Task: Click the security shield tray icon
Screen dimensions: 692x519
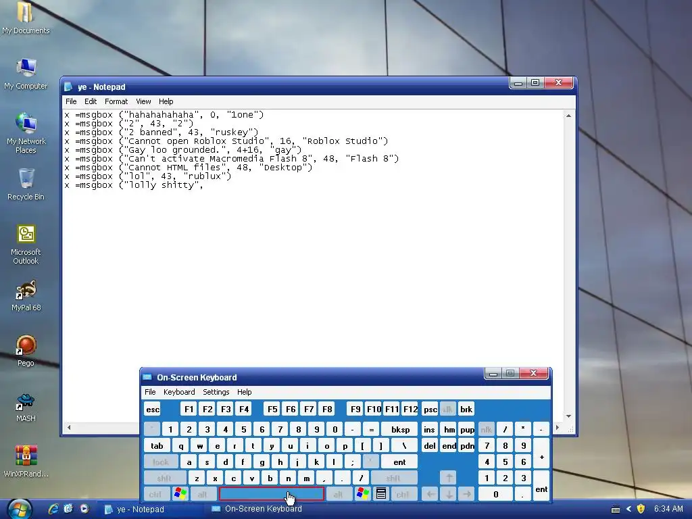Action: click(x=641, y=509)
